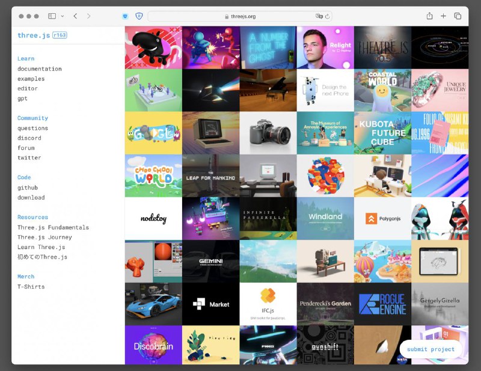
Task: Open the Google doodle thumbnail
Action: click(153, 133)
